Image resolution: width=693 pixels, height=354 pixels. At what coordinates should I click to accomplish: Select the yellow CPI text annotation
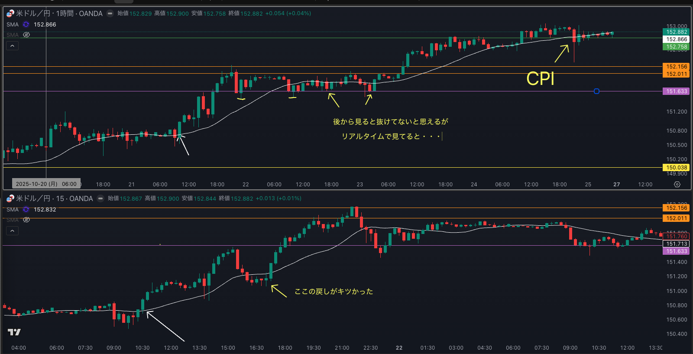click(x=540, y=79)
